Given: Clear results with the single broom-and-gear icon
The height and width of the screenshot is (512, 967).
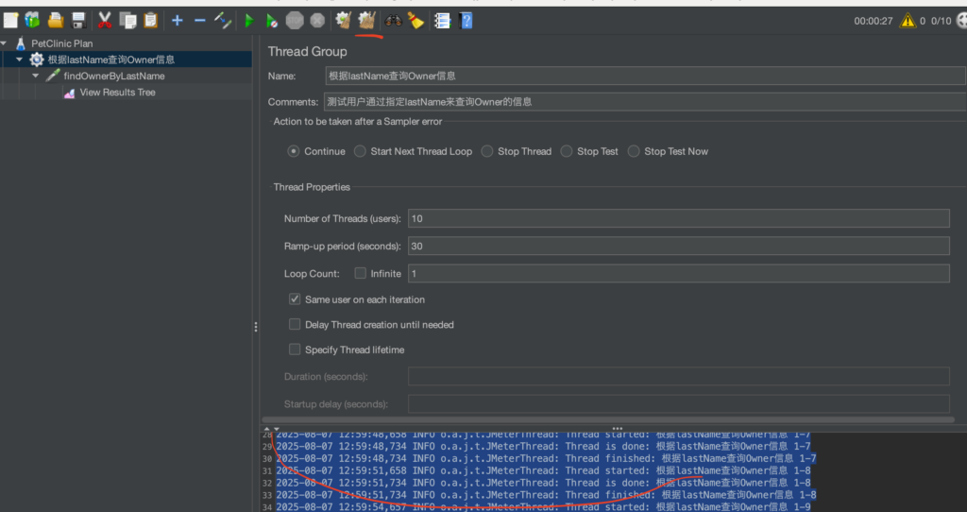Looking at the screenshot, I should click(x=344, y=21).
